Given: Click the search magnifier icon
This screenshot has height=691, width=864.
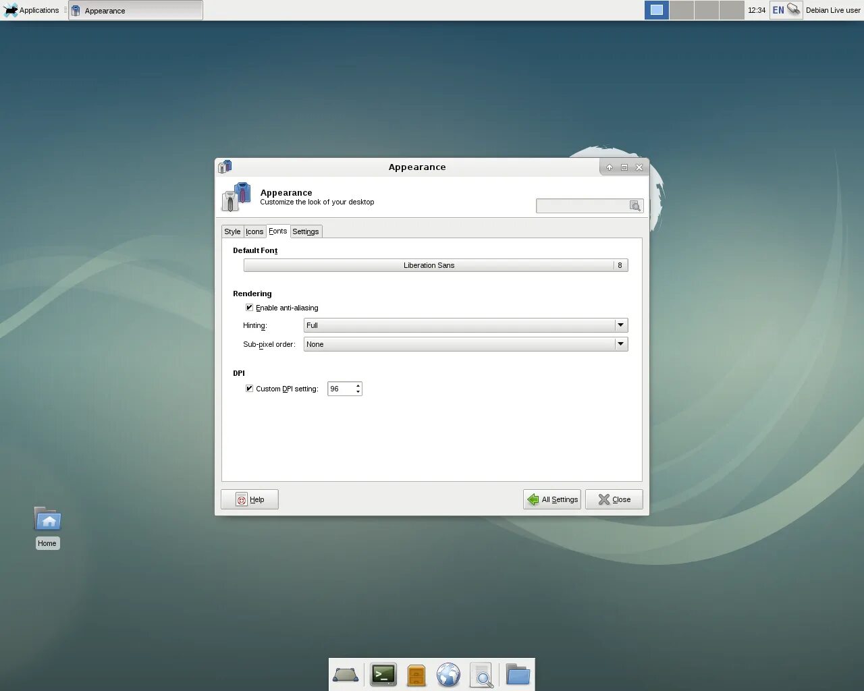Looking at the screenshot, I should pos(635,206).
